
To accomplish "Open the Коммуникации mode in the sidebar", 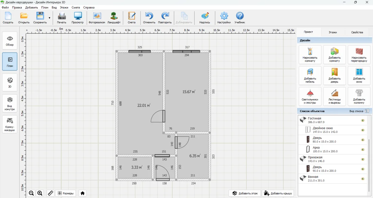I will [x=10, y=125].
